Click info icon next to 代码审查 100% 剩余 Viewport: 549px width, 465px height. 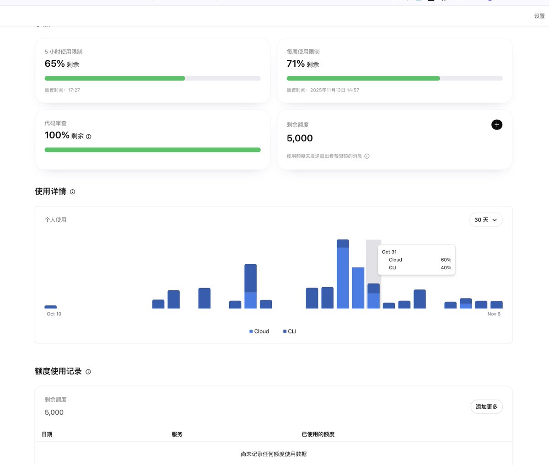pyautogui.click(x=89, y=137)
